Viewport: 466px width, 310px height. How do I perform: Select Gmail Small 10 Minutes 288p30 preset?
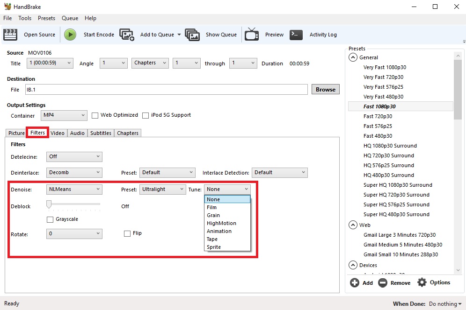pyautogui.click(x=400, y=254)
